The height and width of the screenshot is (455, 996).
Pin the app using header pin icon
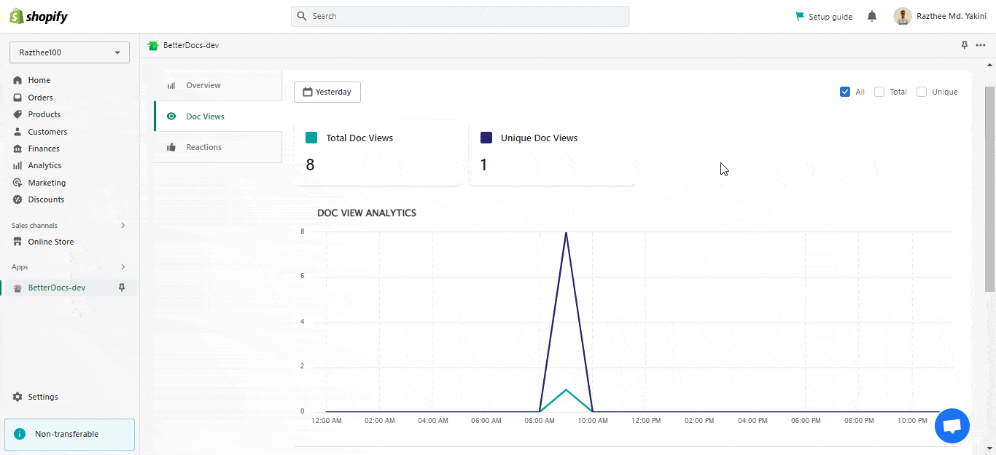[x=965, y=45]
